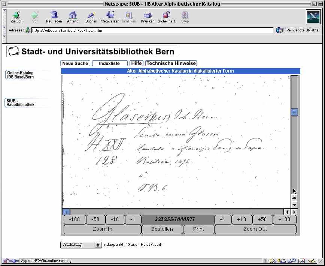This screenshot has width=325, height=266.
Task: Print page with Drucken icon
Action: coord(148,15)
